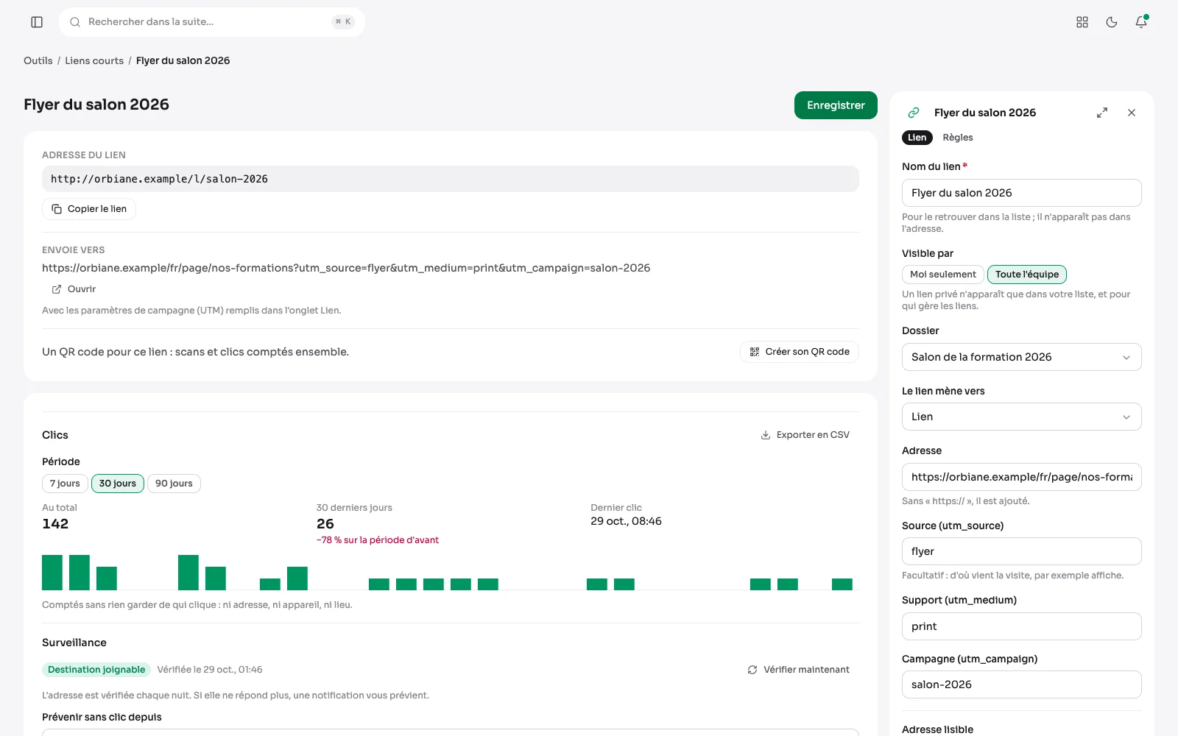Create a QR code for this link

point(800,352)
